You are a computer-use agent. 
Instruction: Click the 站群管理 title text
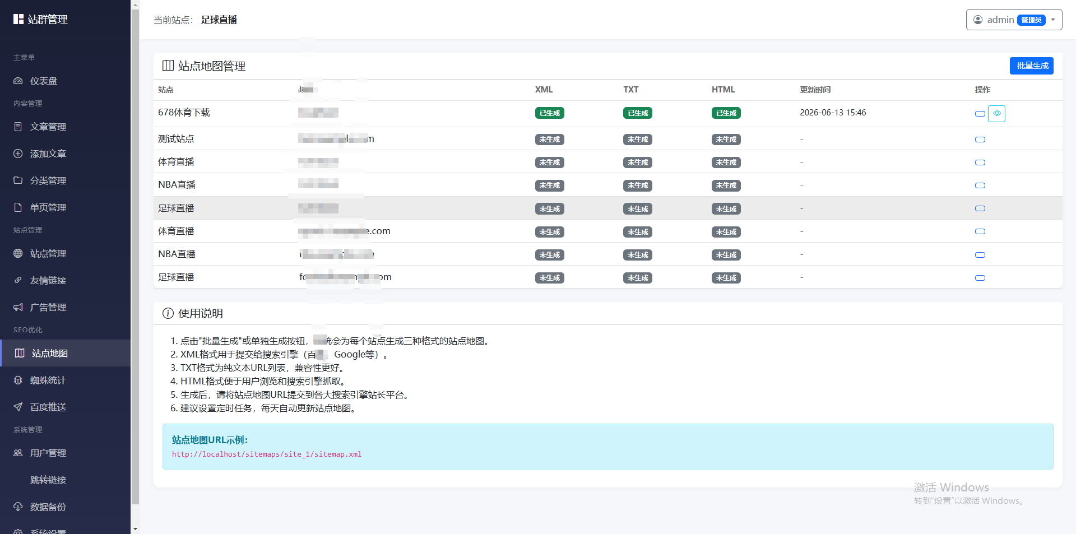pyautogui.click(x=48, y=20)
